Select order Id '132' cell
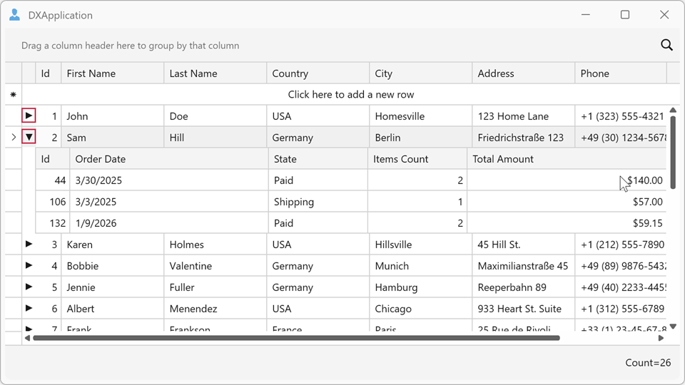Screen dimensions: 685x385 pyautogui.click(x=52, y=223)
